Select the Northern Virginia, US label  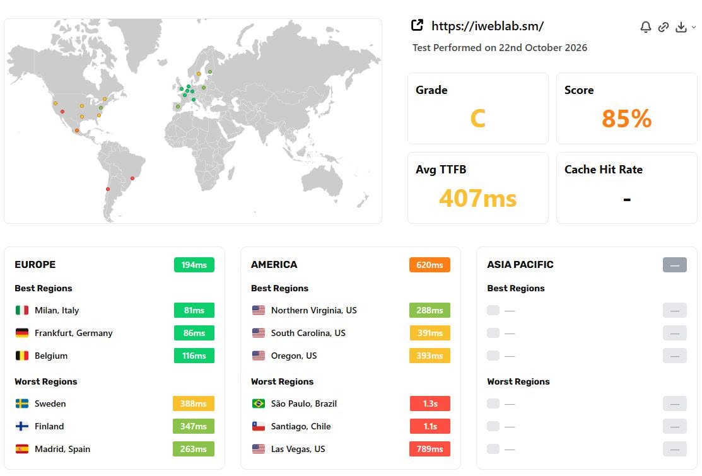314,310
